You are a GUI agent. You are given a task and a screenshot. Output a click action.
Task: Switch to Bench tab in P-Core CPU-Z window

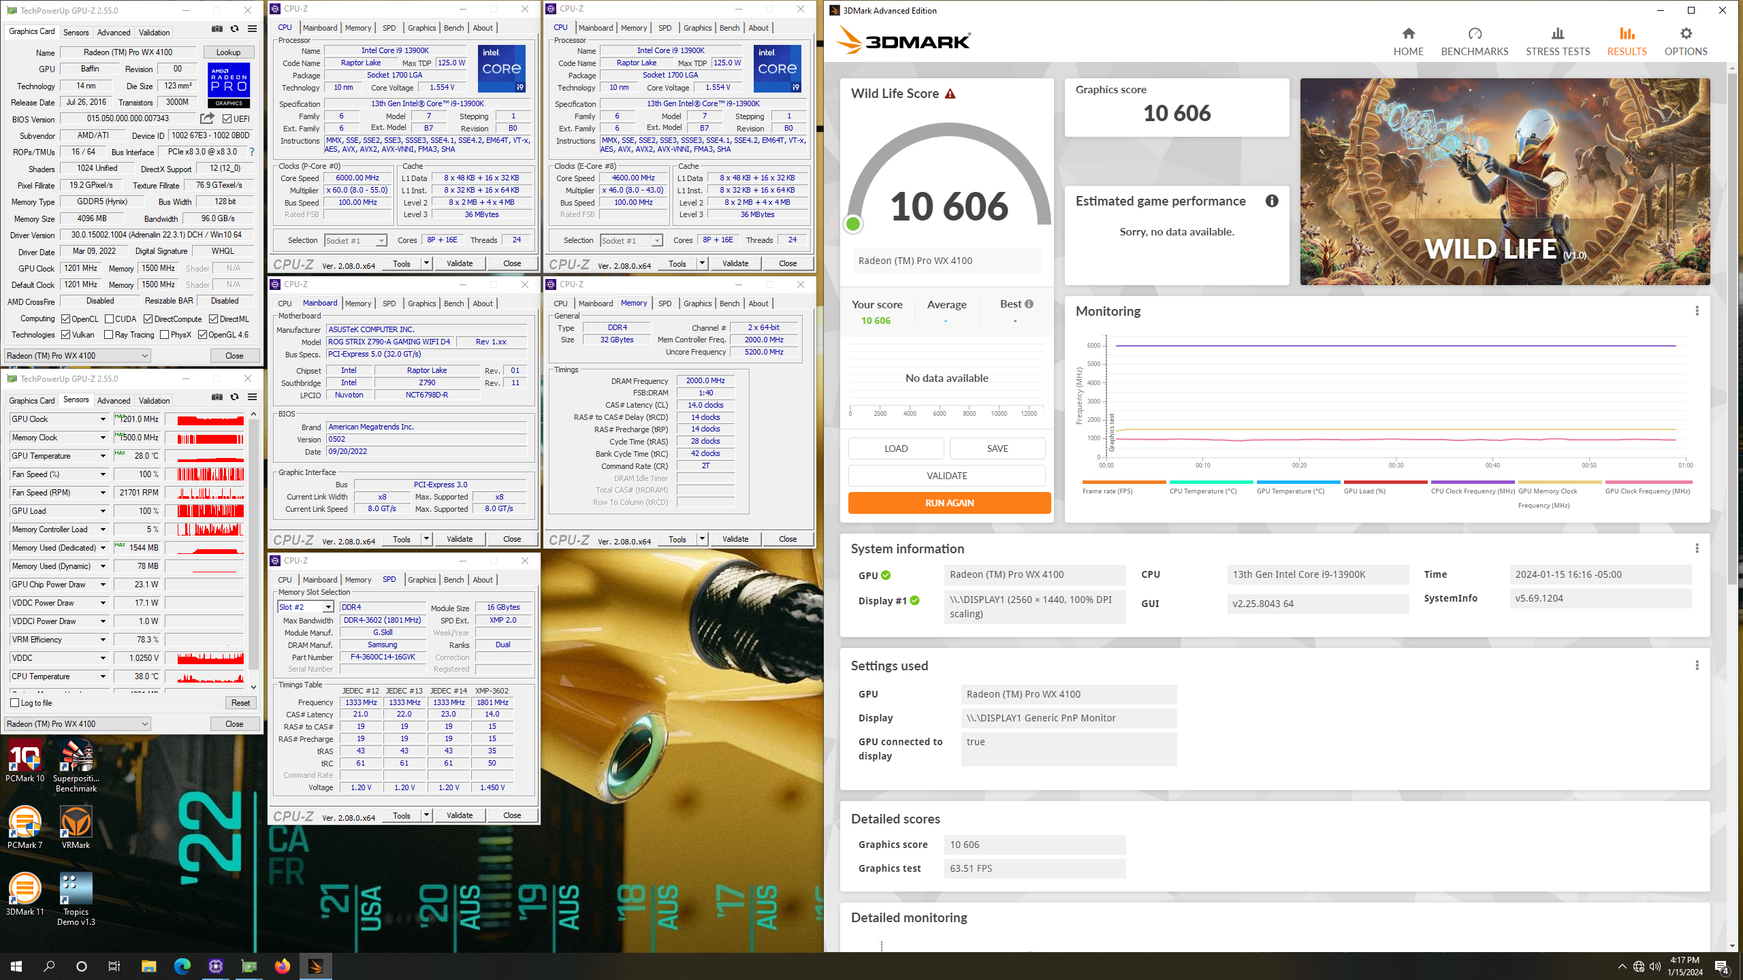[453, 28]
